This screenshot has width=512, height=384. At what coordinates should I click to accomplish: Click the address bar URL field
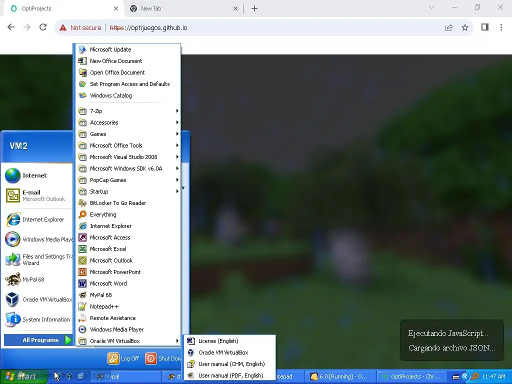click(264, 28)
